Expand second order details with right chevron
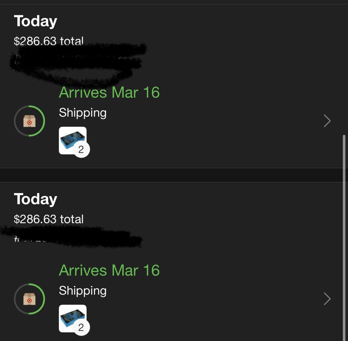 click(x=327, y=299)
